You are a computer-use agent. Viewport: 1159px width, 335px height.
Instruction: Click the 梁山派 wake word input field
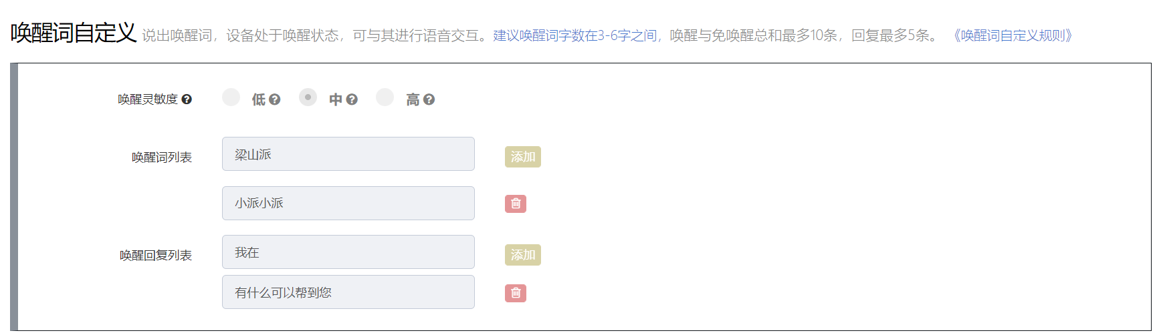point(348,154)
